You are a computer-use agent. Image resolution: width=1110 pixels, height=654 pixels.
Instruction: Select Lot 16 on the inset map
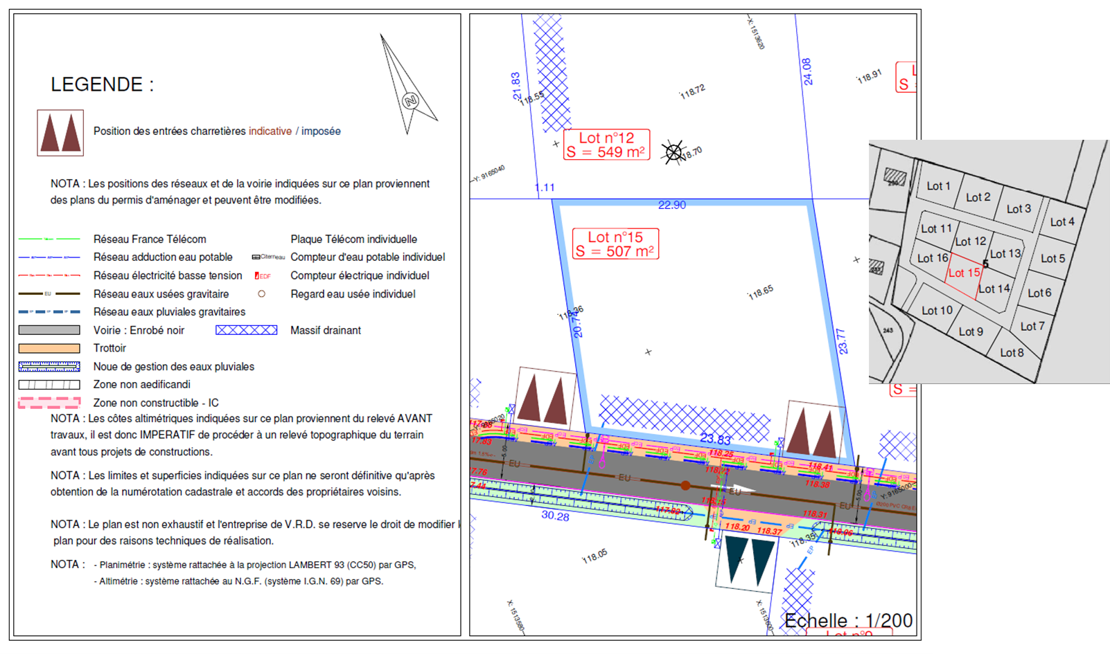[933, 258]
